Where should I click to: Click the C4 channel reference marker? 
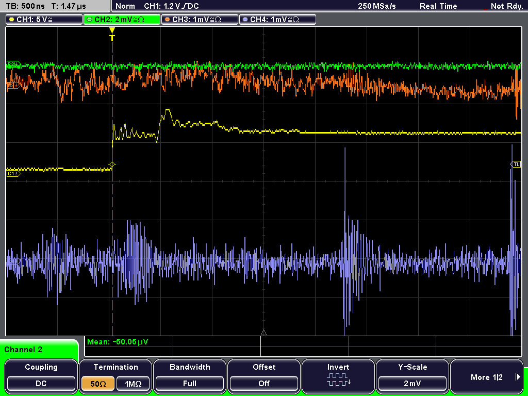point(13,261)
